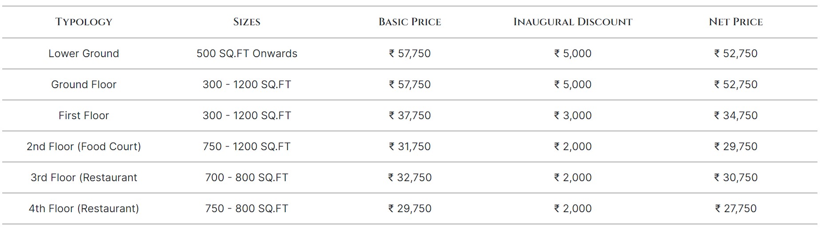This screenshot has height=229, width=821.
Task: Click the 750 - 1200 SQ.FT size cell
Action: point(247,147)
